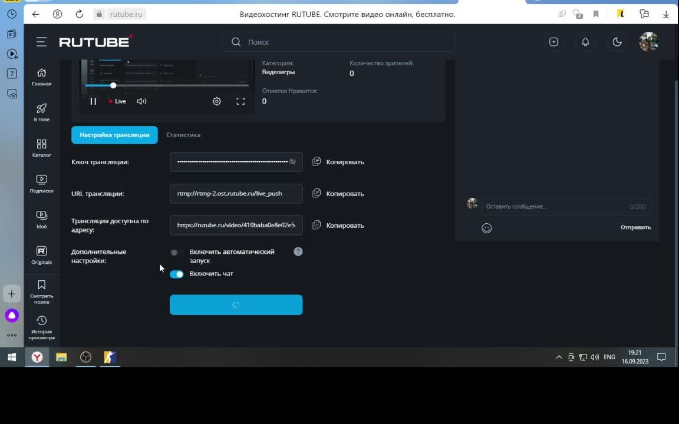Click the browser sidebar plus button
The image size is (679, 424).
click(x=12, y=294)
